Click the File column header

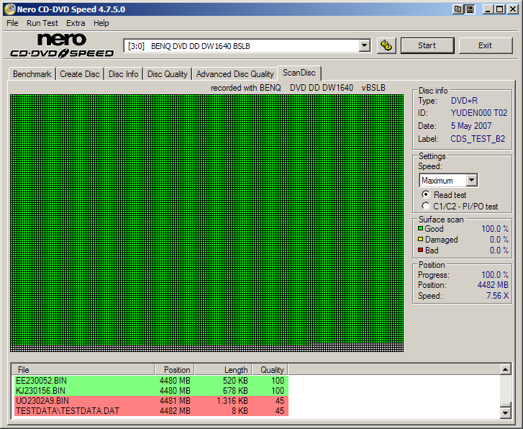point(83,369)
